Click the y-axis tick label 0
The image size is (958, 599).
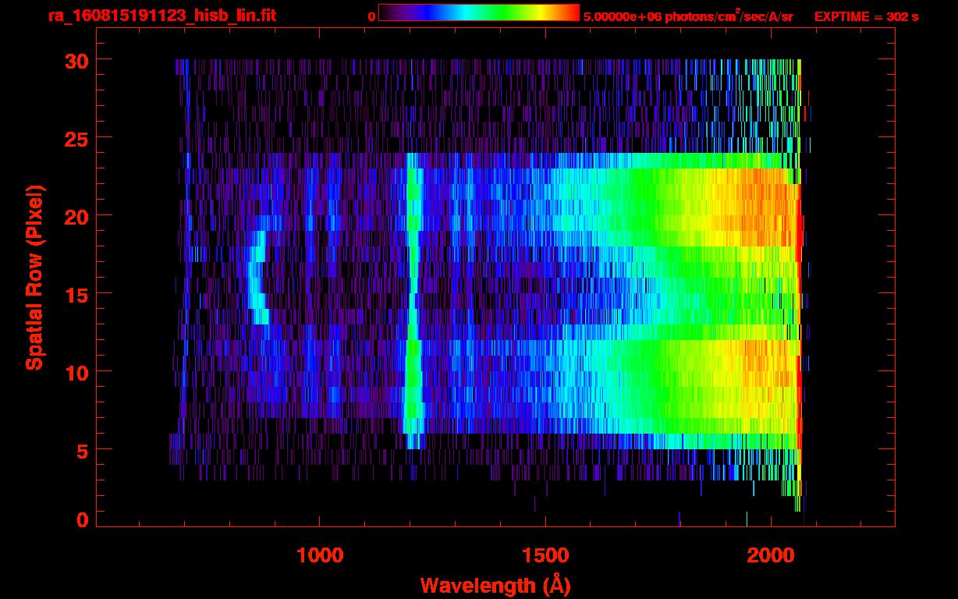(81, 519)
